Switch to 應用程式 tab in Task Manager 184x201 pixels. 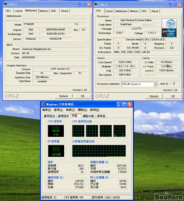(x=49, y=116)
